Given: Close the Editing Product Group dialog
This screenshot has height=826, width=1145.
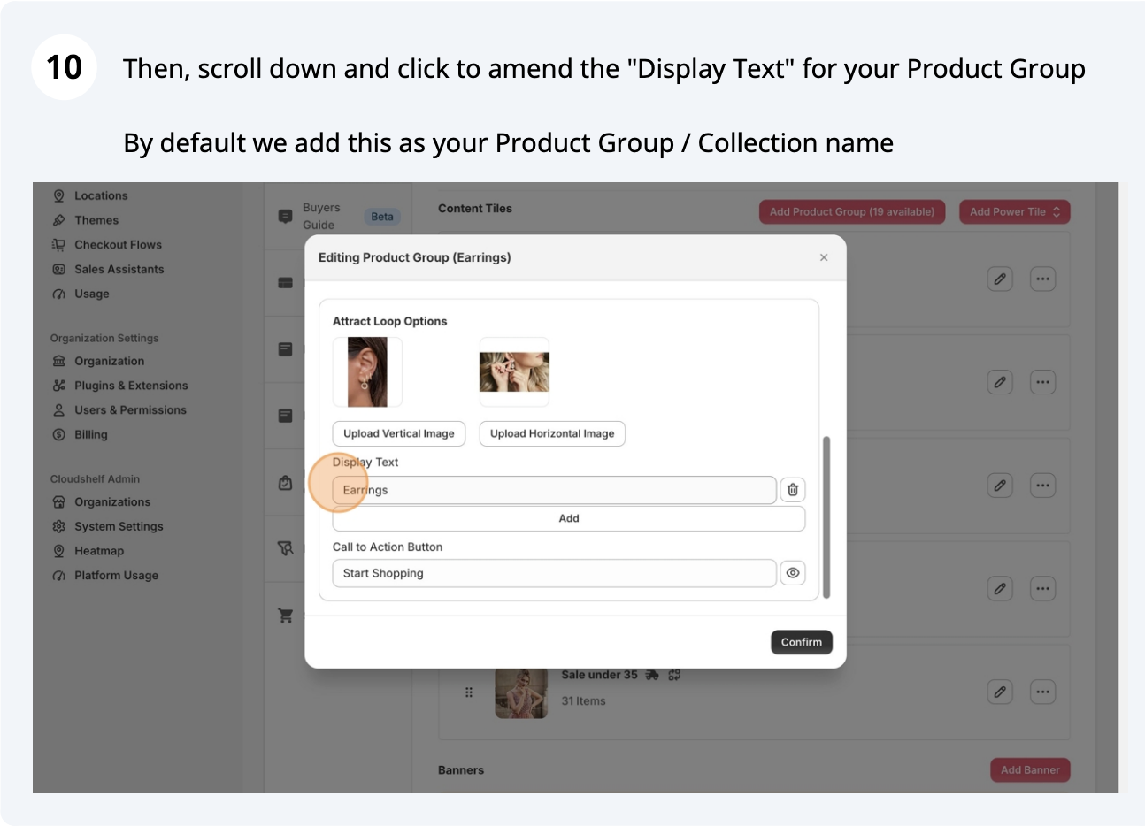Looking at the screenshot, I should [x=824, y=257].
